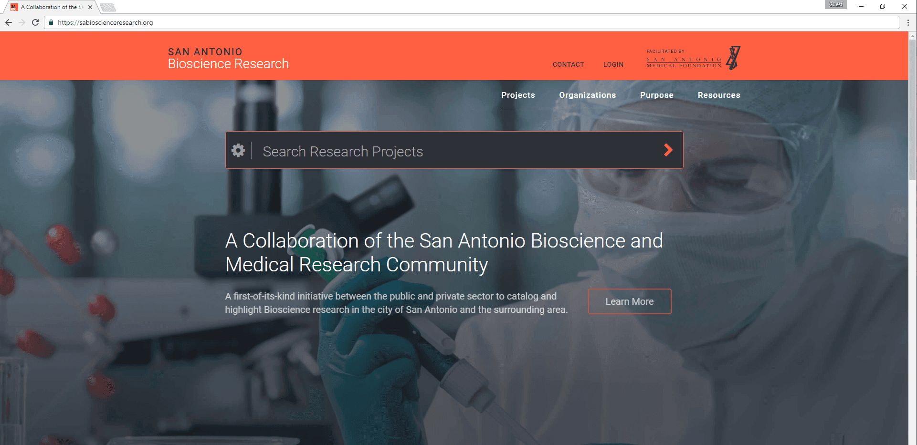The image size is (917, 445).
Task: Go to the CONTACT page
Action: 568,64
